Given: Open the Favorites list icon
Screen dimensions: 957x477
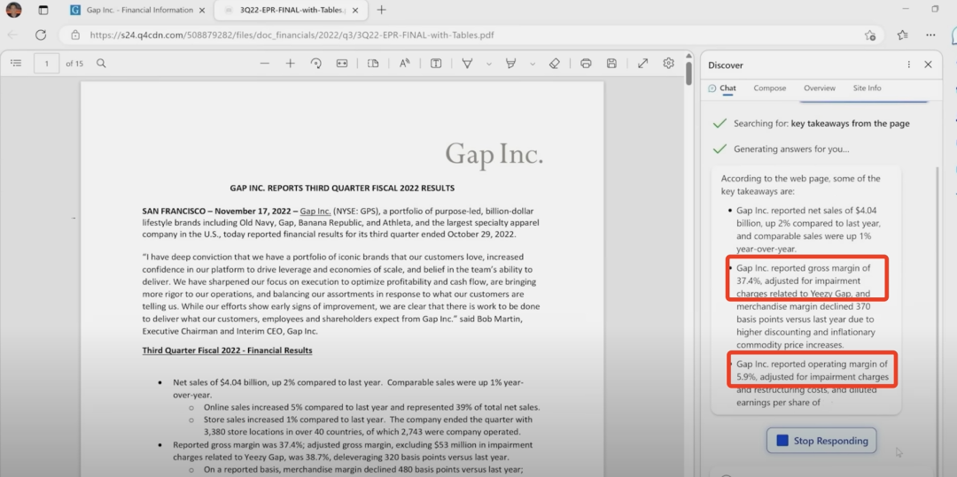Looking at the screenshot, I should (x=903, y=35).
